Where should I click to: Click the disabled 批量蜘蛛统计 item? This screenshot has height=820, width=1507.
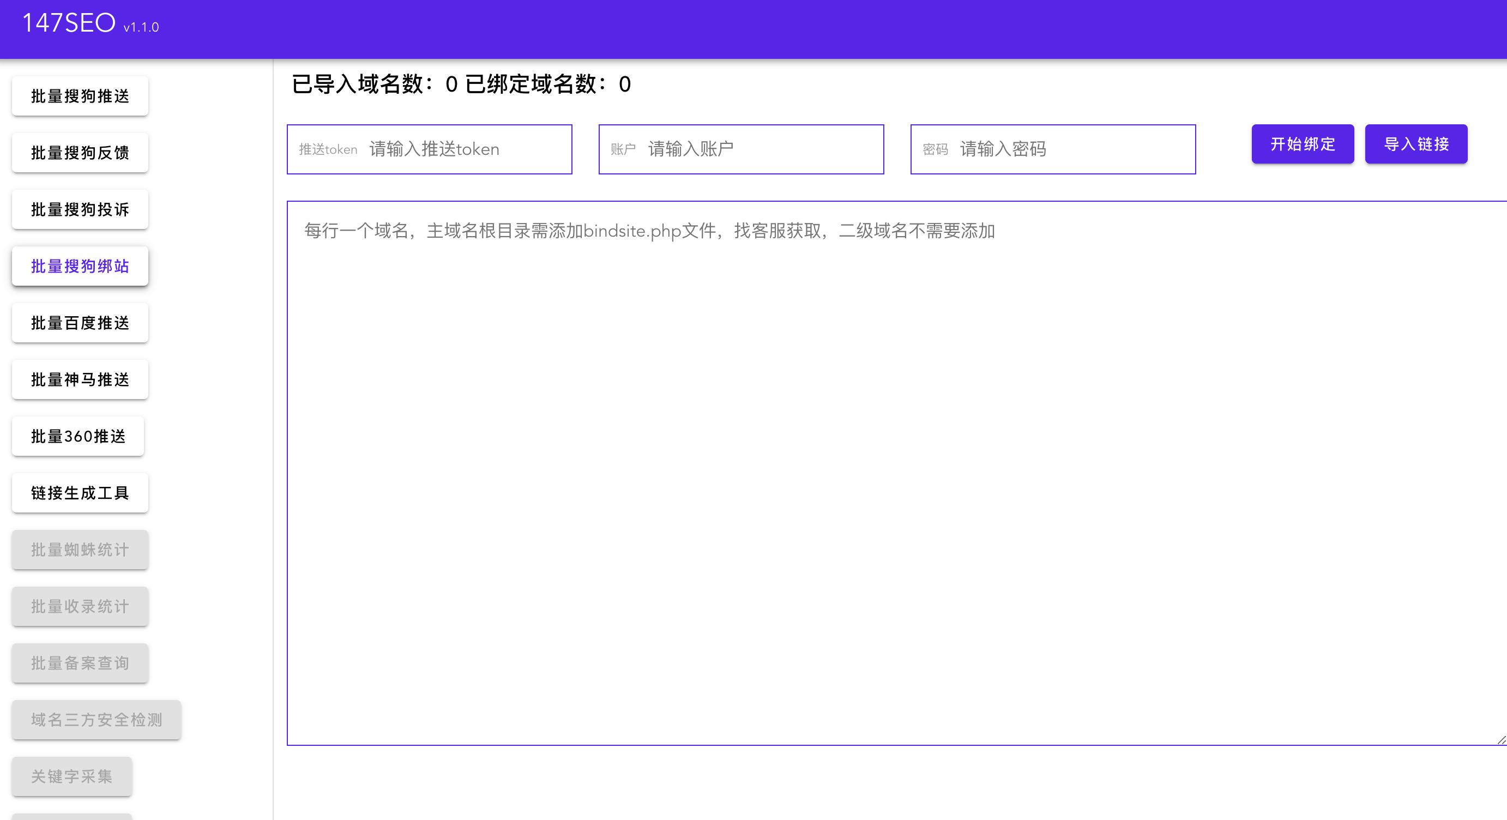80,549
